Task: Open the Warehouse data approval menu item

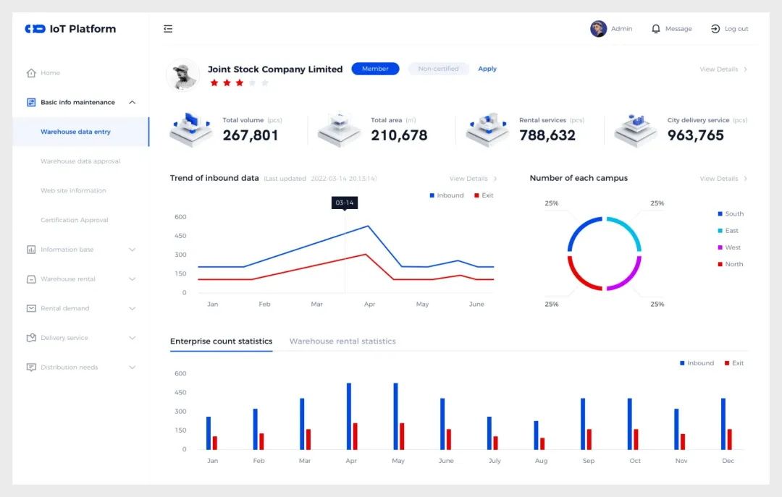Action: coord(80,161)
